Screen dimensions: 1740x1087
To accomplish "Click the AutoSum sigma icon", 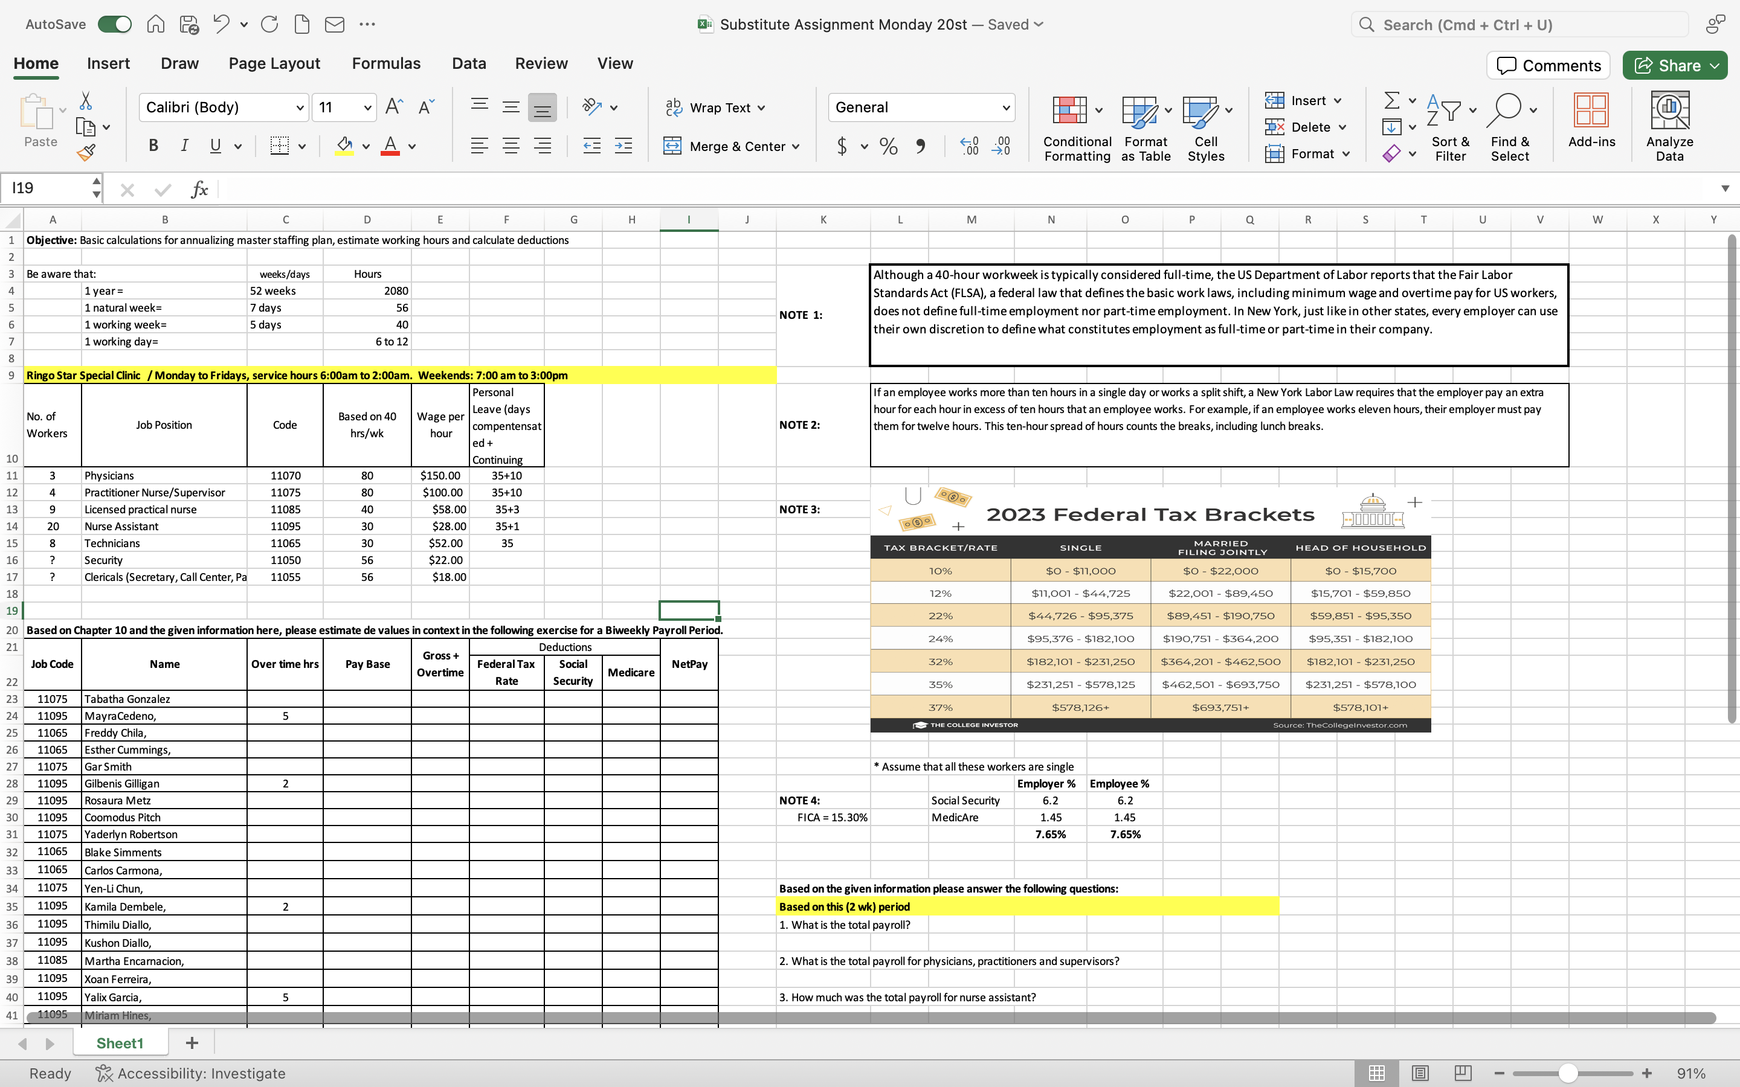I will pos(1391,100).
